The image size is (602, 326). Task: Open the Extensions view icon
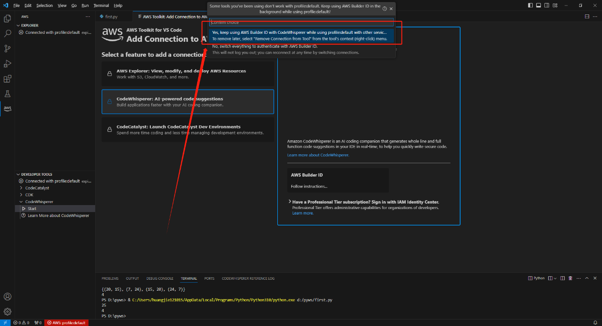click(7, 79)
